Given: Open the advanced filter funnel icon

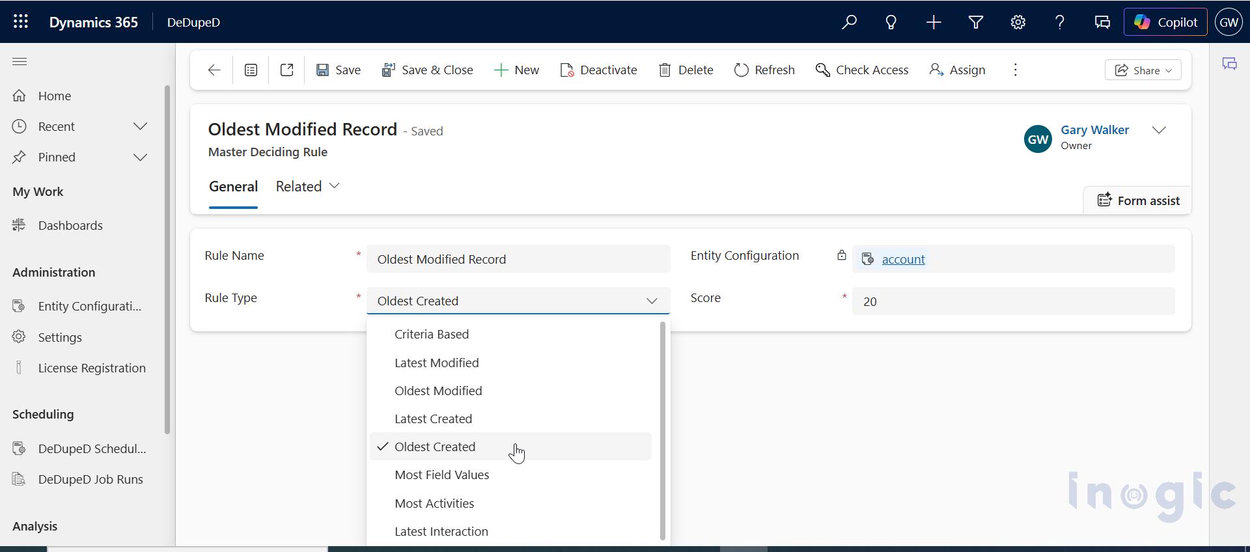Looking at the screenshot, I should (x=976, y=22).
